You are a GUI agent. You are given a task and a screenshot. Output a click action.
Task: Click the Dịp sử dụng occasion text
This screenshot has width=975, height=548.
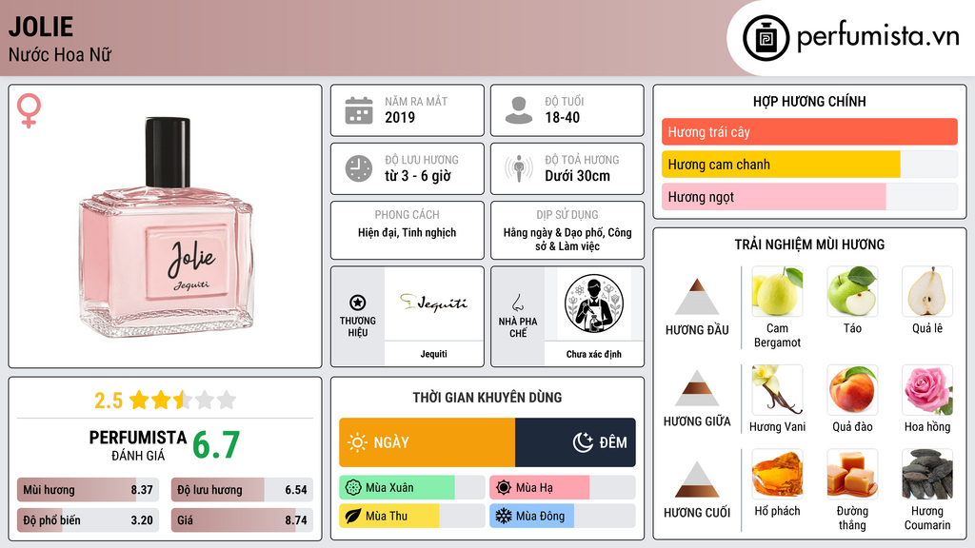(567, 239)
